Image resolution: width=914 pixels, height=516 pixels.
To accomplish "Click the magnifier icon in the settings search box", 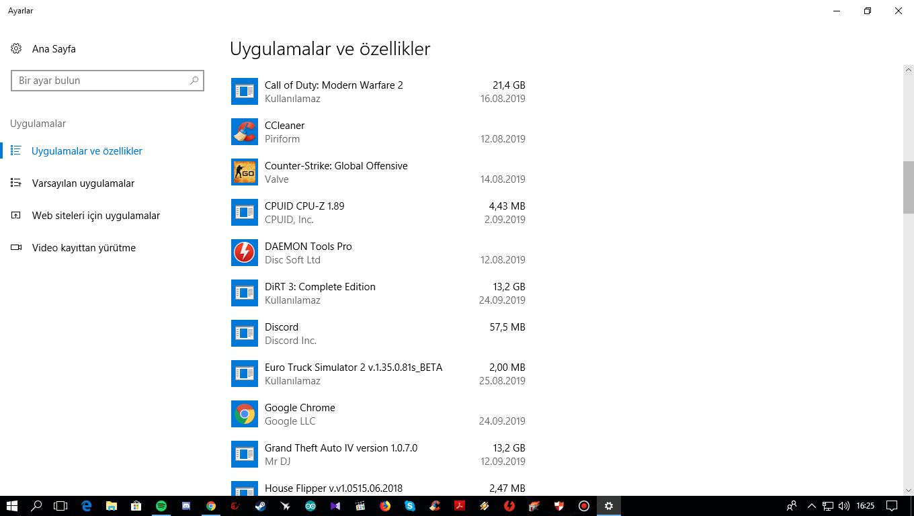I will 194,81.
